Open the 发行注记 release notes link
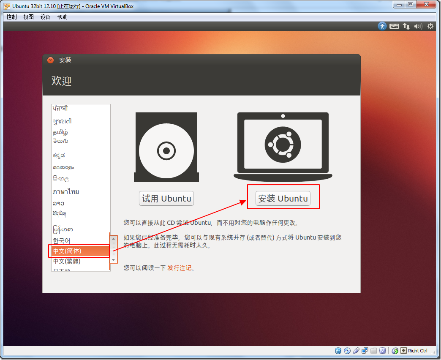Image resolution: width=441 pixels, height=360 pixels. (x=180, y=268)
